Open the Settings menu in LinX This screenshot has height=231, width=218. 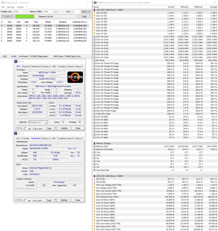pyautogui.click(x=10, y=7)
